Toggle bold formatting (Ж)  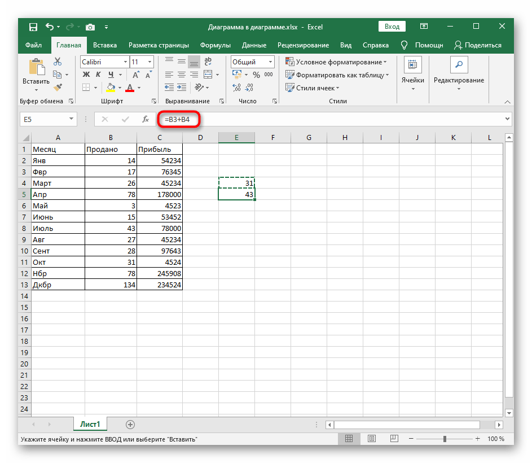pyautogui.click(x=86, y=75)
